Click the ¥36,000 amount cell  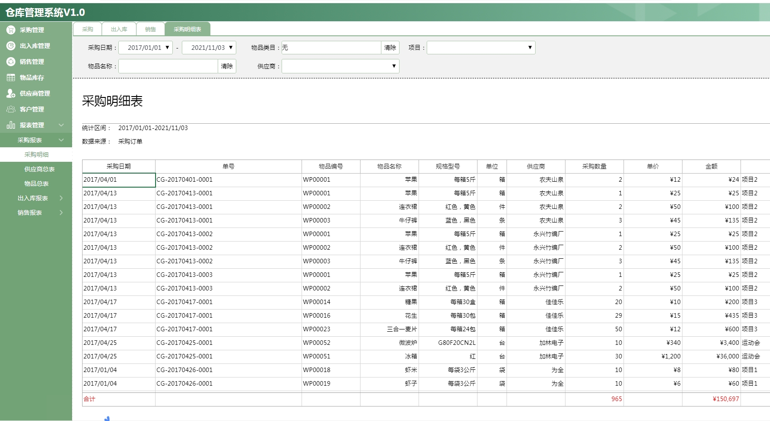tap(712, 357)
